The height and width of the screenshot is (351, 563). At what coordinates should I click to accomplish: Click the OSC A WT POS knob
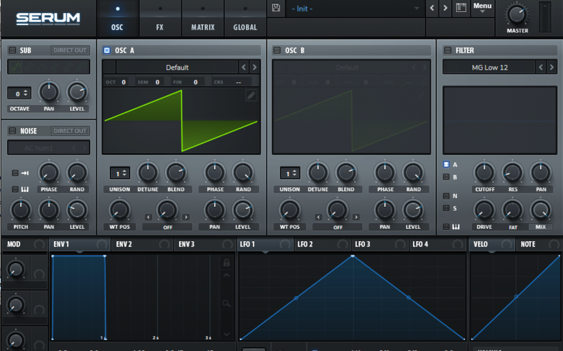click(120, 210)
